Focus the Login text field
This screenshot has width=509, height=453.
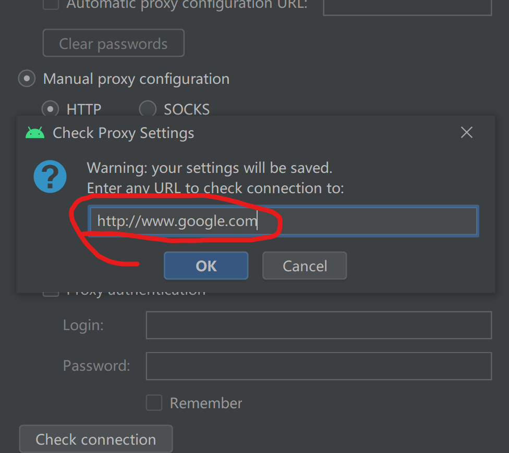click(x=319, y=325)
